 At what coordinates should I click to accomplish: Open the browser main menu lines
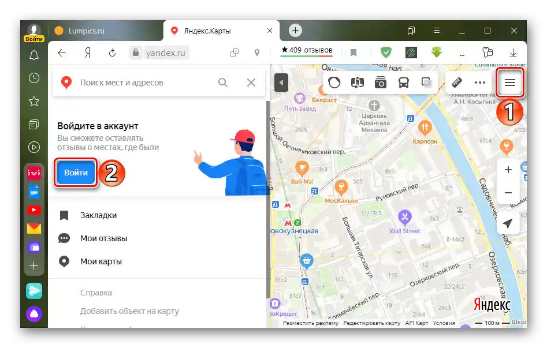click(437, 31)
